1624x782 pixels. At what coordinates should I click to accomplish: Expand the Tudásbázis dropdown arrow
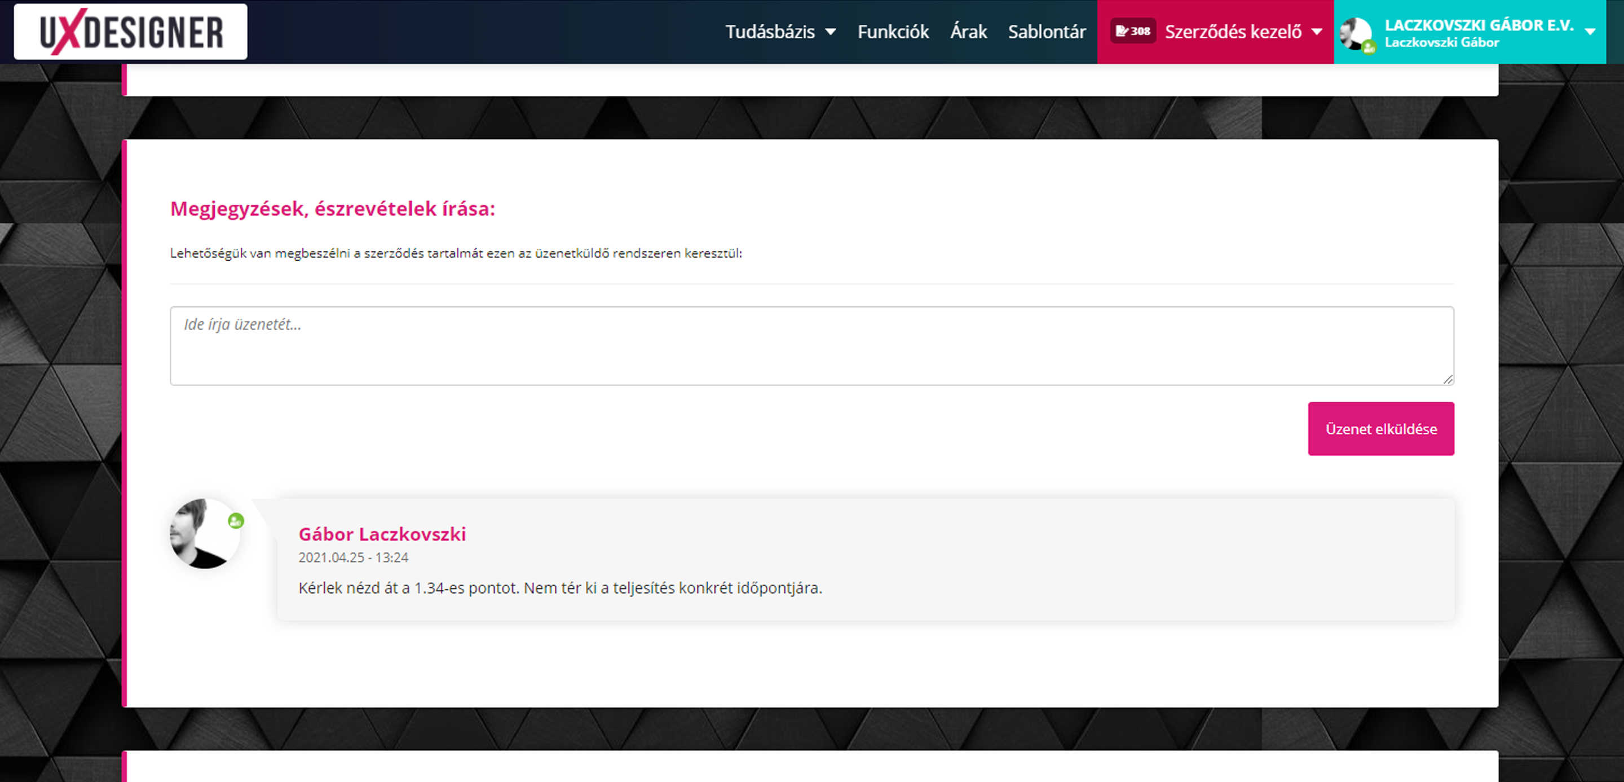(x=831, y=32)
